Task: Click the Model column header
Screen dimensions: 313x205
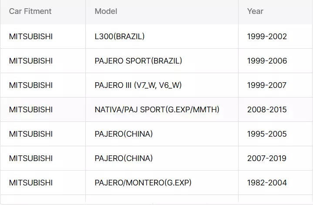Action: tap(106, 11)
